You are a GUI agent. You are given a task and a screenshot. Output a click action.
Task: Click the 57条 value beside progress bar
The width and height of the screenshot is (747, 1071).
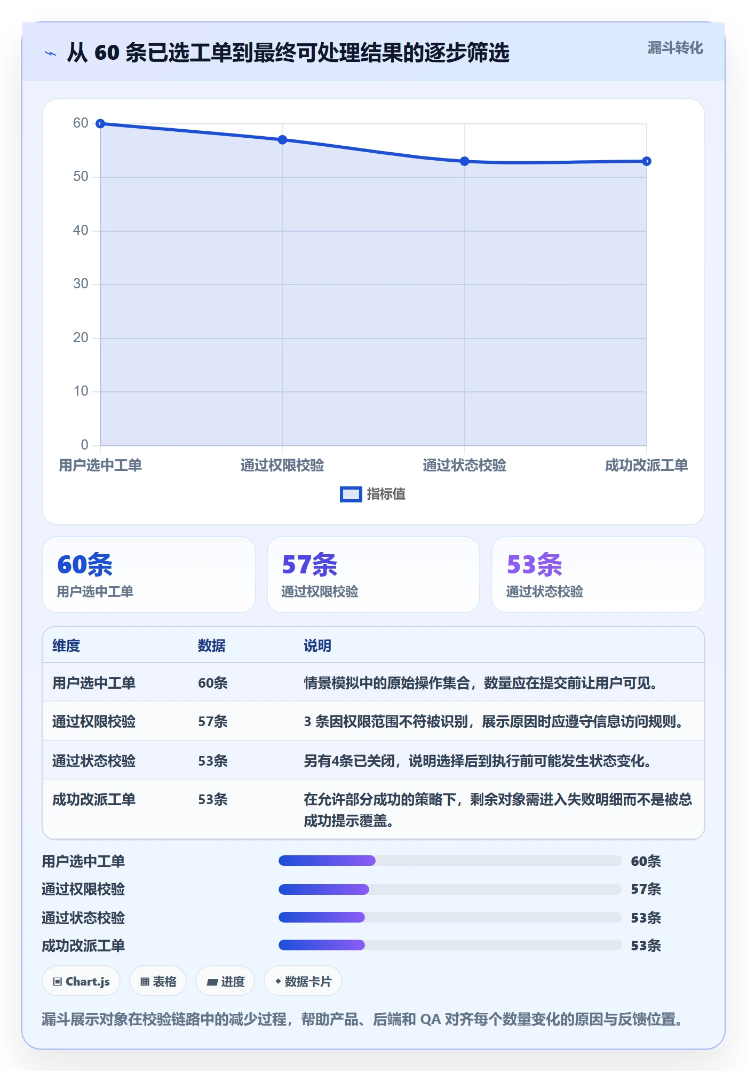click(646, 889)
